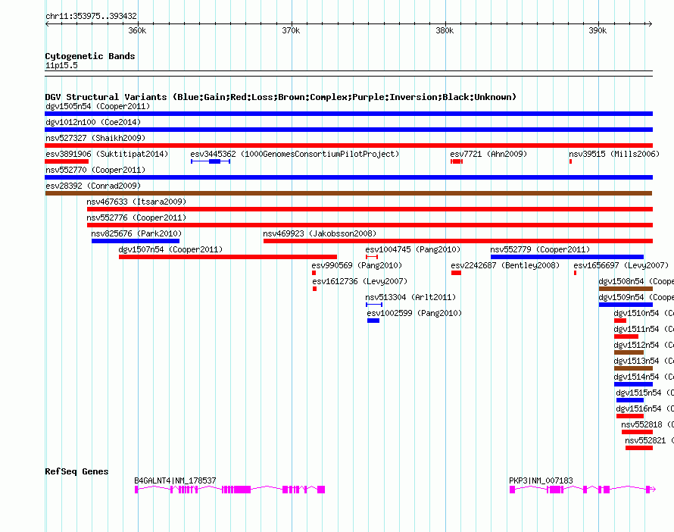Click the nsv552779 (Cooper2011) blue bar
Screen dimensions: 674x532
coord(567,257)
